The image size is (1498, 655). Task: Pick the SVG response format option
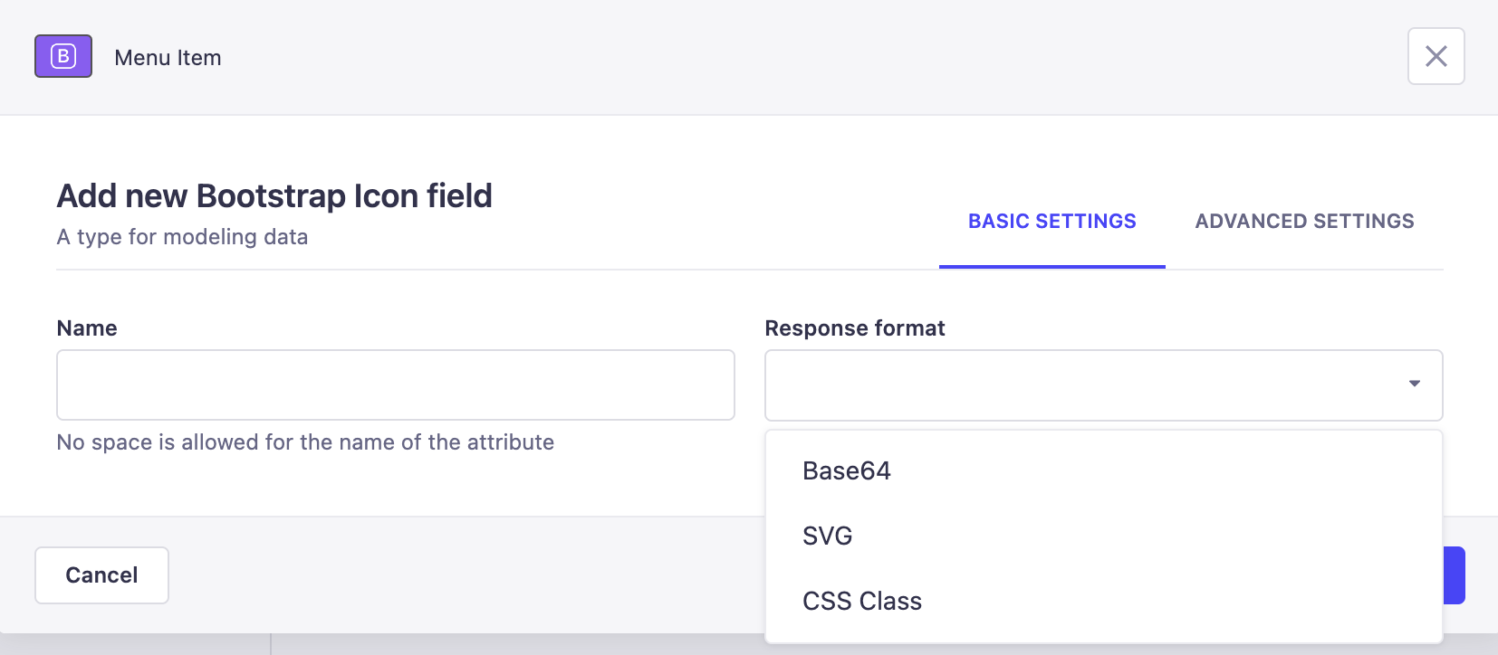[x=828, y=536]
